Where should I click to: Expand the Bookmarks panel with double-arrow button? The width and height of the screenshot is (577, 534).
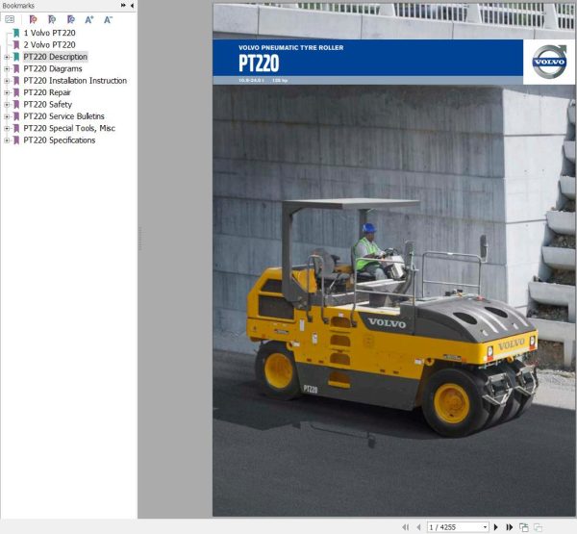[x=123, y=5]
